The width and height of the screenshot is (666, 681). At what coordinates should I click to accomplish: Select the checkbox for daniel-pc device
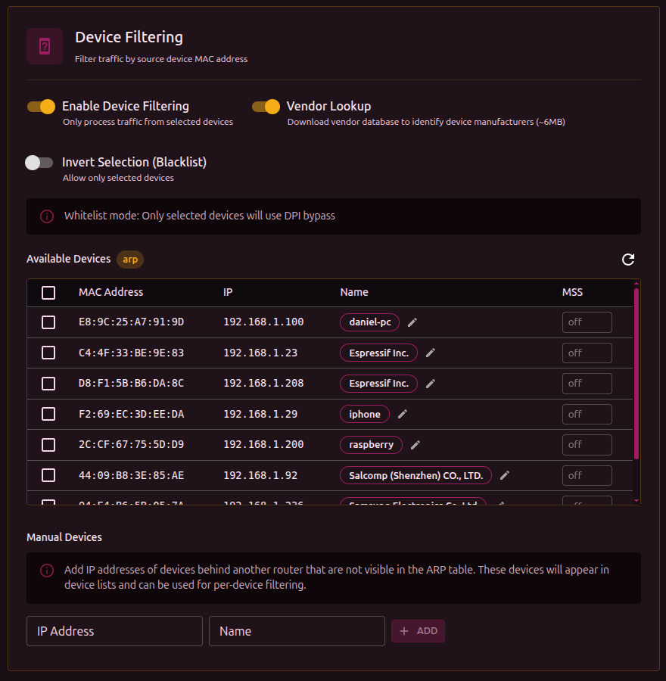(48, 322)
